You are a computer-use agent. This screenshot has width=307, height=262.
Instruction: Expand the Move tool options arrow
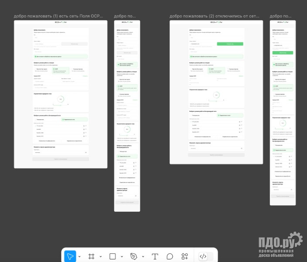coord(79,257)
